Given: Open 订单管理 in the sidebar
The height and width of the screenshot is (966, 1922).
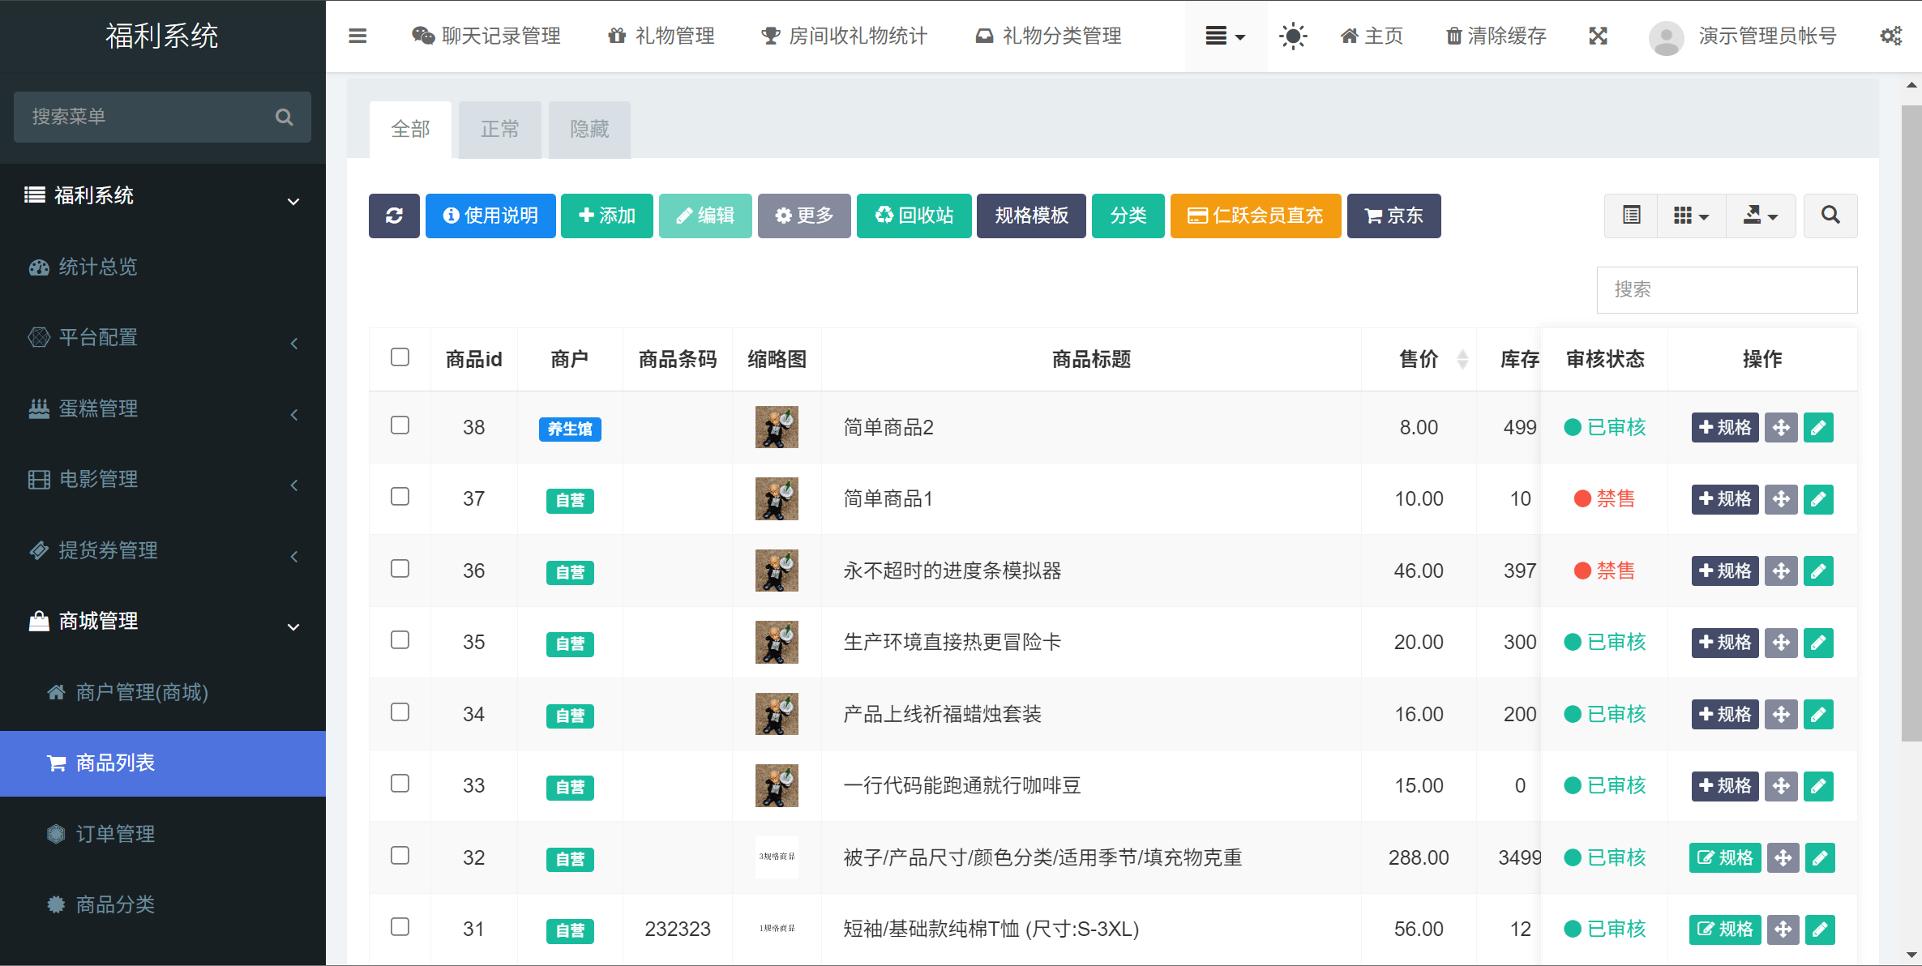Looking at the screenshot, I should (x=163, y=834).
